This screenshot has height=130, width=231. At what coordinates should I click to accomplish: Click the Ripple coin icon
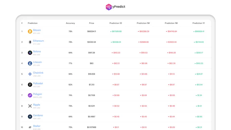[30, 106]
